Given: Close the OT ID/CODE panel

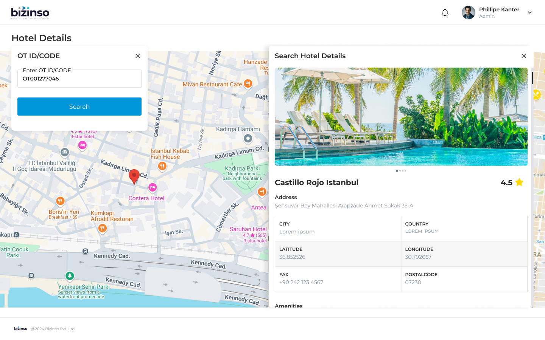Looking at the screenshot, I should 138,56.
